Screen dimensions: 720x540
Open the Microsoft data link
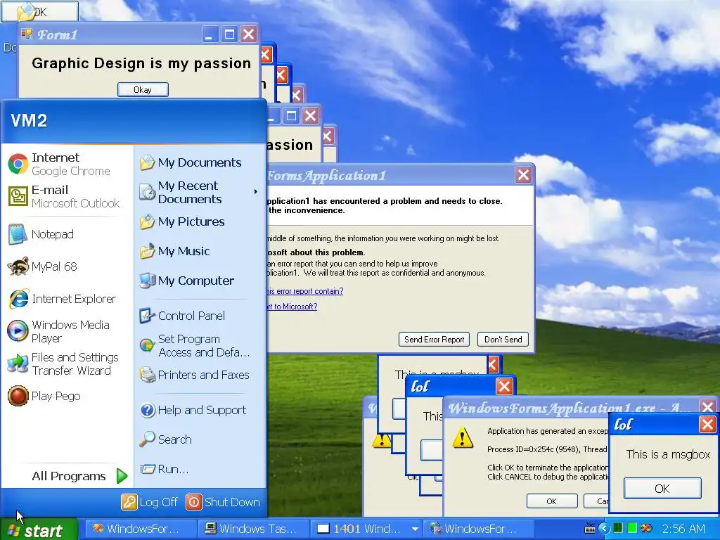(x=292, y=307)
